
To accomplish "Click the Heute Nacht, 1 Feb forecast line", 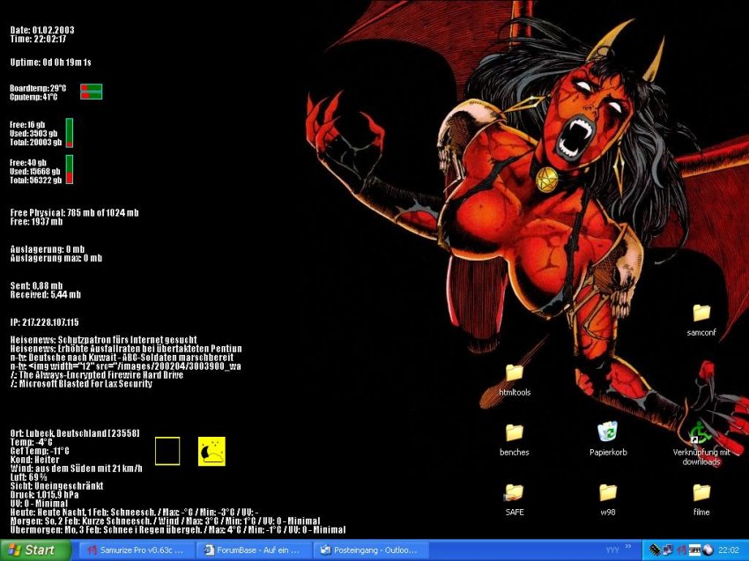I will (x=134, y=513).
